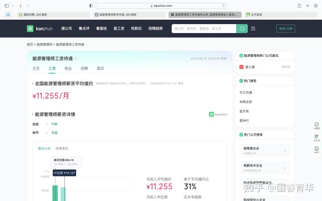Click the help icon beside 能源管理师工资待遇
The image size is (322, 201).
[76, 59]
